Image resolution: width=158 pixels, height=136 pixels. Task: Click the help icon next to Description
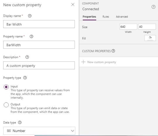click(x=27, y=57)
